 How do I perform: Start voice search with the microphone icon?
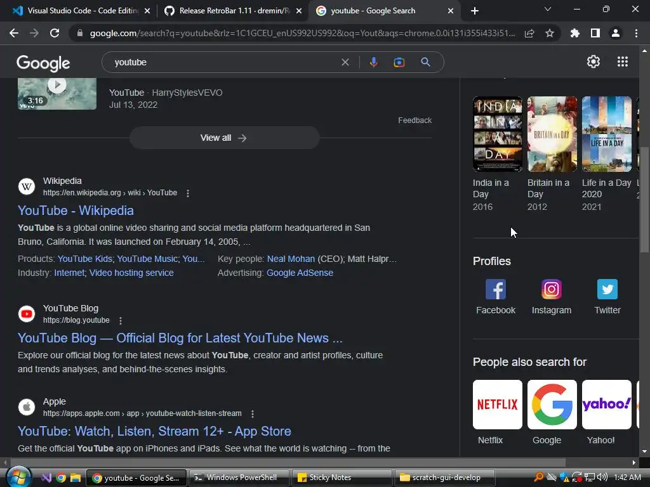tap(373, 62)
